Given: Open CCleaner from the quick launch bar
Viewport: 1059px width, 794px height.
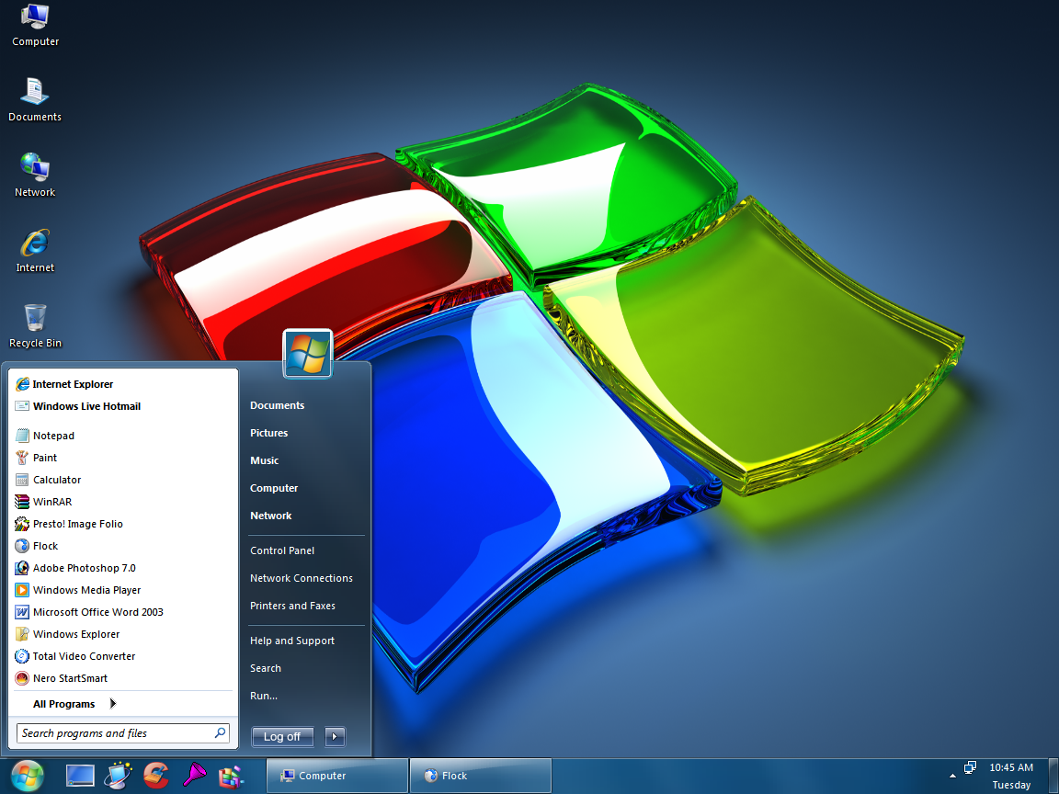Looking at the screenshot, I should pyautogui.click(x=156, y=775).
